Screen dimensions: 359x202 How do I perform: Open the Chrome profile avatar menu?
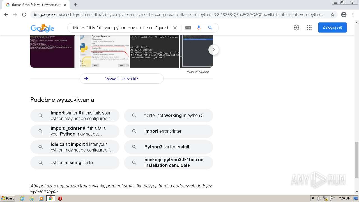point(344,15)
